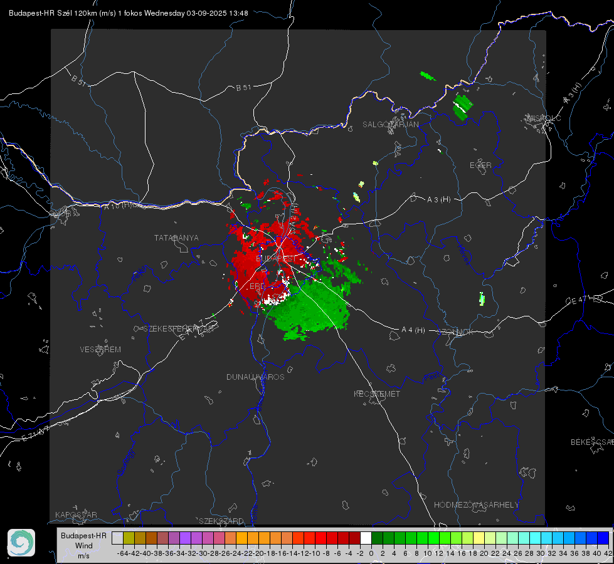Select the TATABANYA city label

coord(176,238)
